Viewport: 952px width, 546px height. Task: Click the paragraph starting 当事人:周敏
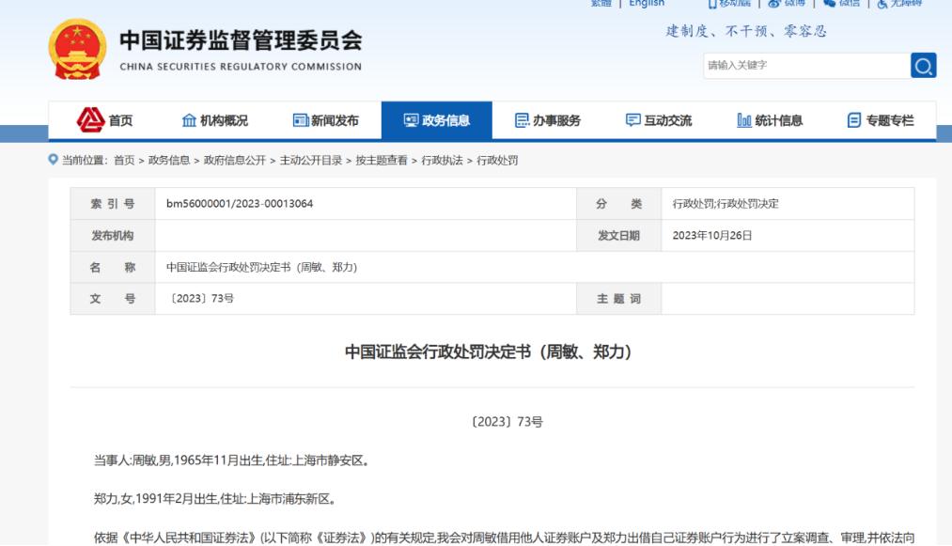coord(231,460)
